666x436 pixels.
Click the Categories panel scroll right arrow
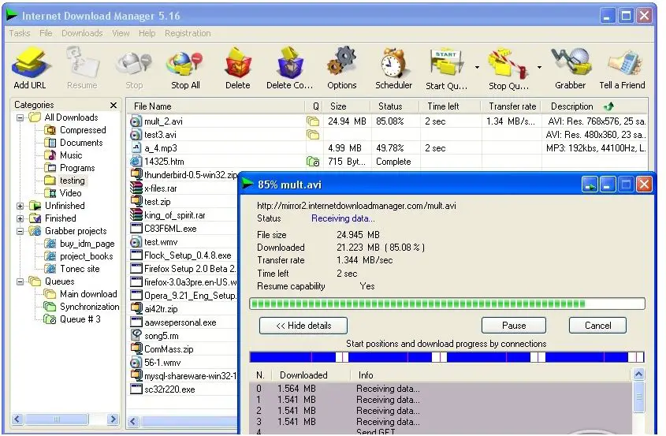(113, 419)
